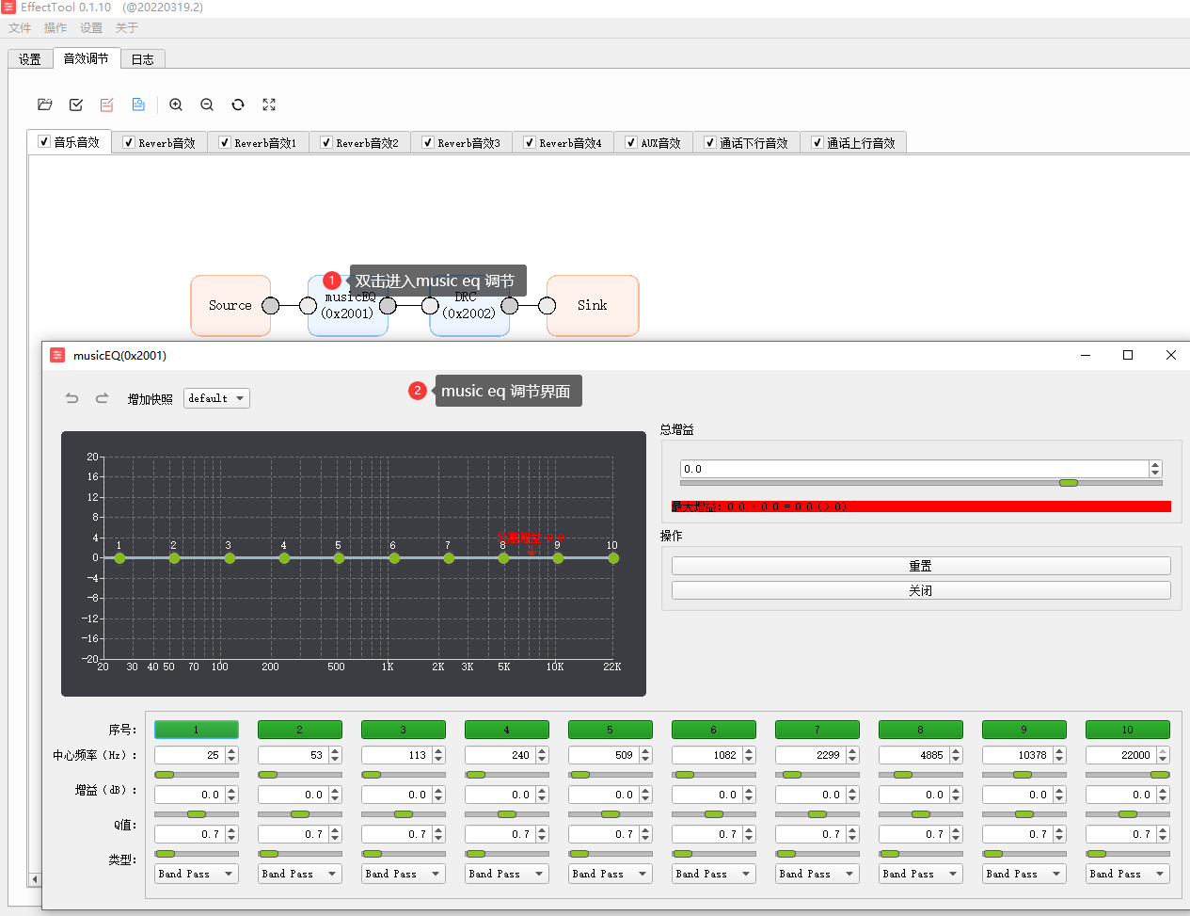The width and height of the screenshot is (1190, 916).
Task: Toggle the Reverb音效4 checkbox
Action: [530, 143]
